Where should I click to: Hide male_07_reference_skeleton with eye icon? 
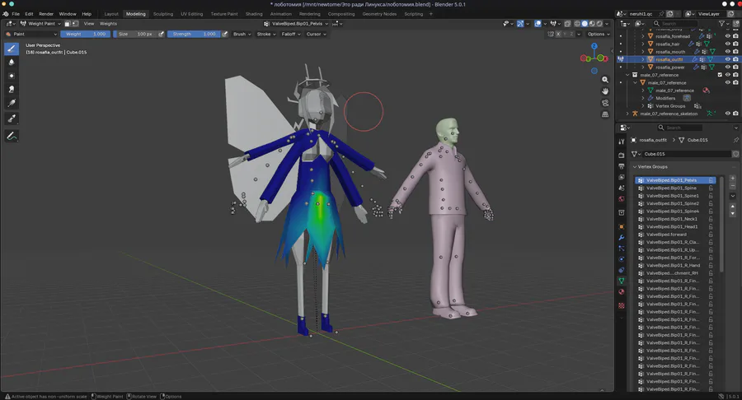point(728,114)
